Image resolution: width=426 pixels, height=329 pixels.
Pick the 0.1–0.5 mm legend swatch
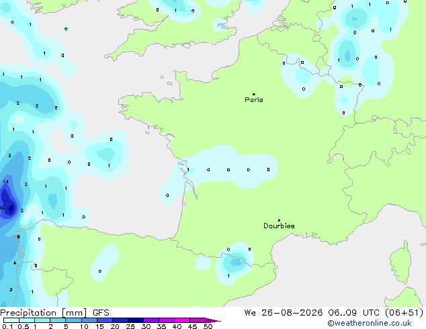[11, 320]
